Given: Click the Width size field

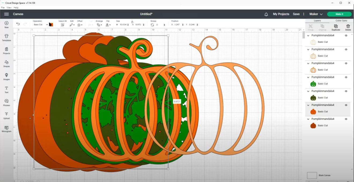Looking at the screenshot, I should tap(123, 25).
